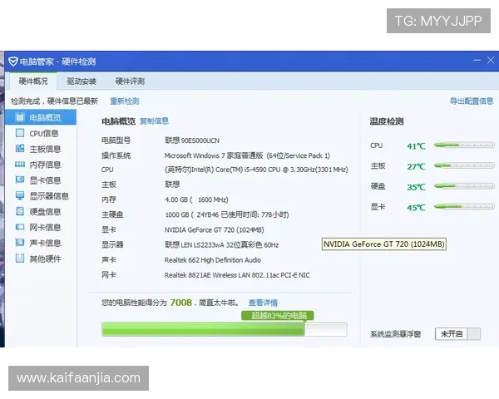Click 导出配置信息 link

[472, 101]
